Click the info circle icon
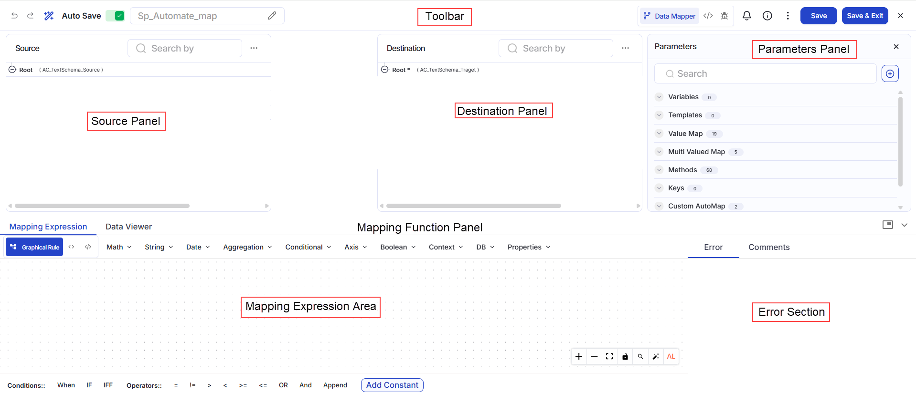 click(767, 16)
